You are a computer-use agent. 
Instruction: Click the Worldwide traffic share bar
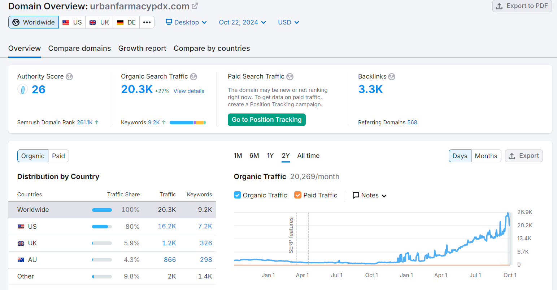[102, 210]
